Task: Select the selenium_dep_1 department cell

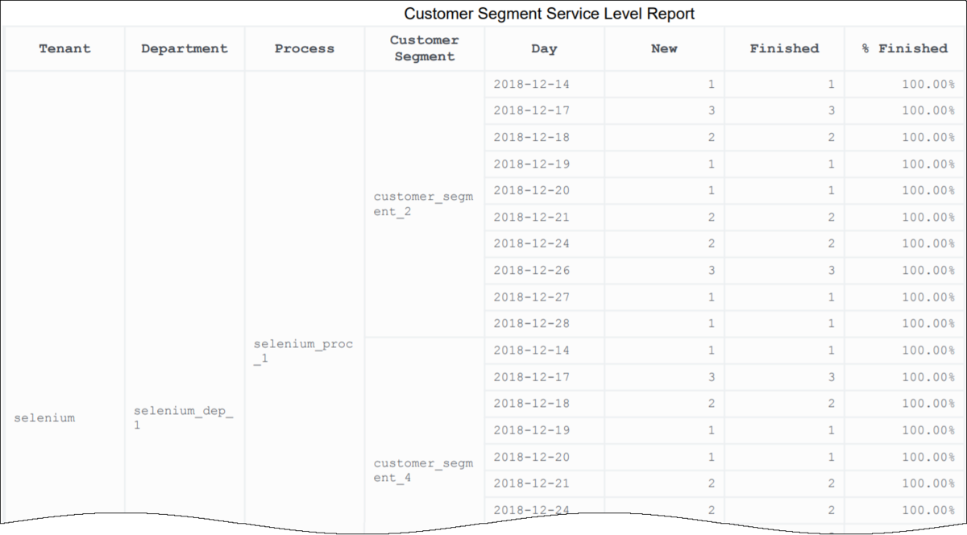Action: (x=185, y=417)
